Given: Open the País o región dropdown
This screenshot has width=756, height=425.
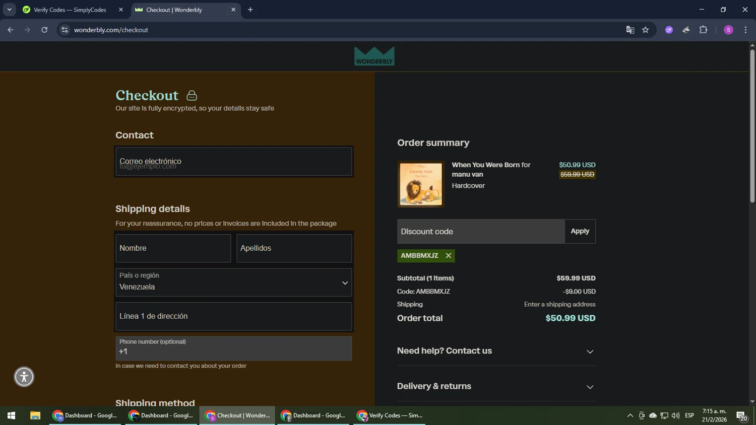Looking at the screenshot, I should point(233,282).
